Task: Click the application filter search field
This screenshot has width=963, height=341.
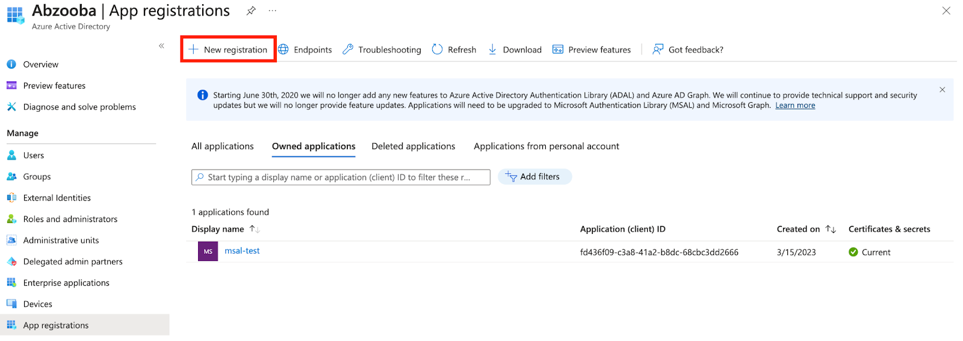Action: pos(341,177)
